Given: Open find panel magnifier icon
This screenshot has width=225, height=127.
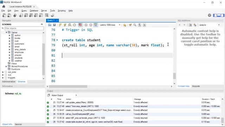Looking at the screenshot, I should [135, 25].
